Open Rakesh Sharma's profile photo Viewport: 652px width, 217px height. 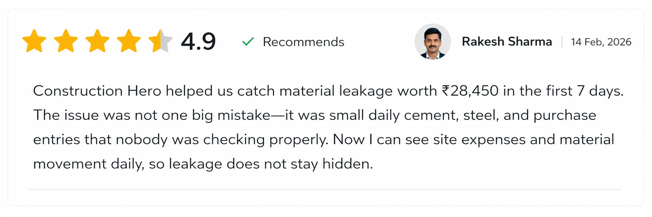433,42
